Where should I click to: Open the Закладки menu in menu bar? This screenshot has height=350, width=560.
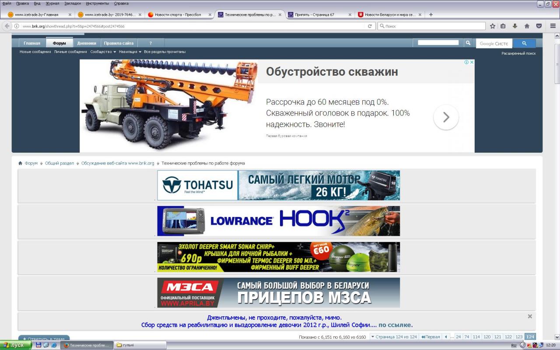(x=72, y=3)
